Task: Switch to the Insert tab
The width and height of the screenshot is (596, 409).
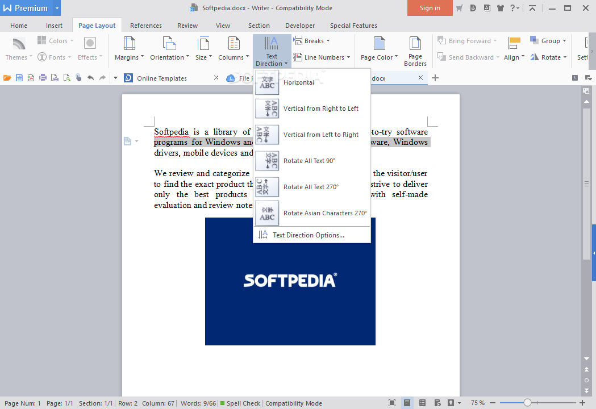Action: 54,26
